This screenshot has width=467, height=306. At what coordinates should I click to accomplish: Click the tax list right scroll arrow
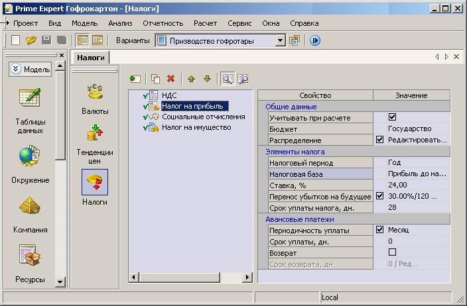[247, 277]
